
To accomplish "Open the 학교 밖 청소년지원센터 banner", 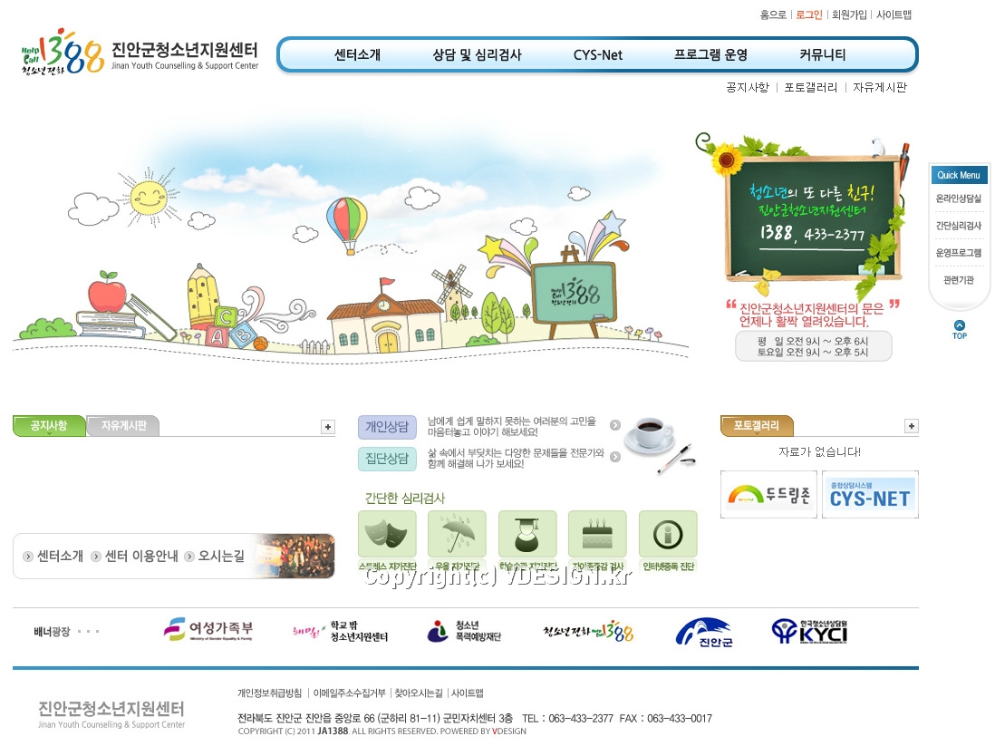I will tap(340, 631).
